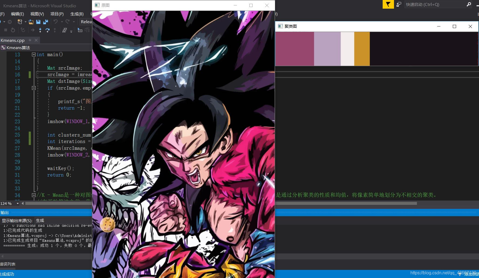Select the Kmeans.cpp editor tab
The height and width of the screenshot is (278, 479).
point(13,40)
